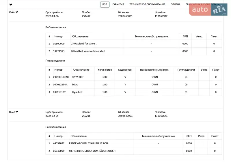Viewport: 231px width, 163px height.
Task: Click part number 03L119137
Action: pyautogui.click(x=59, y=92)
